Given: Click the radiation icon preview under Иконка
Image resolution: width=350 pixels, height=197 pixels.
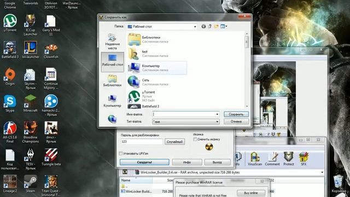Looking at the screenshot, I should pos(209,147).
